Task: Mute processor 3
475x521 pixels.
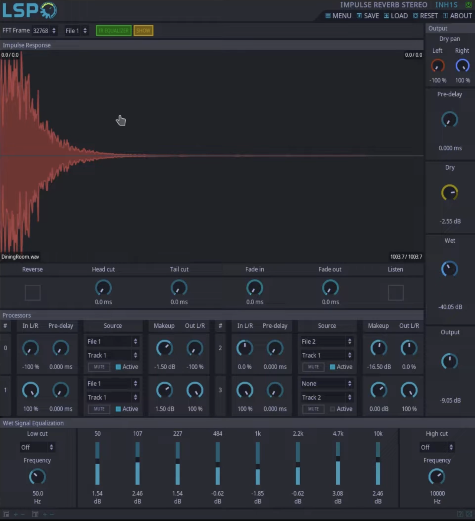Action: coord(313,409)
